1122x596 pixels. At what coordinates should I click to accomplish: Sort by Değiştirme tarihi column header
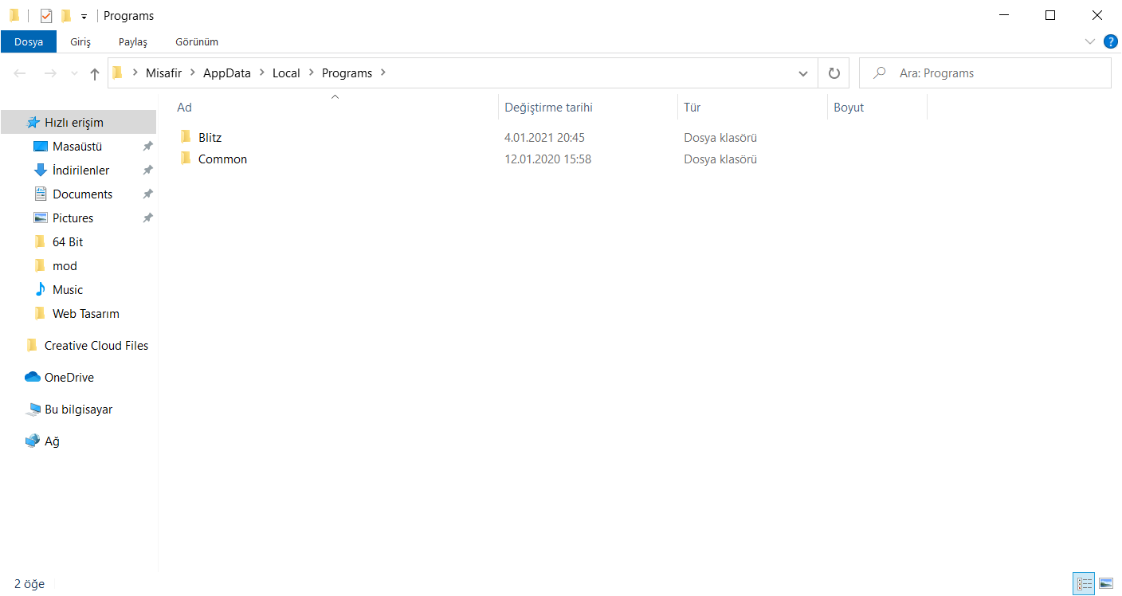548,108
